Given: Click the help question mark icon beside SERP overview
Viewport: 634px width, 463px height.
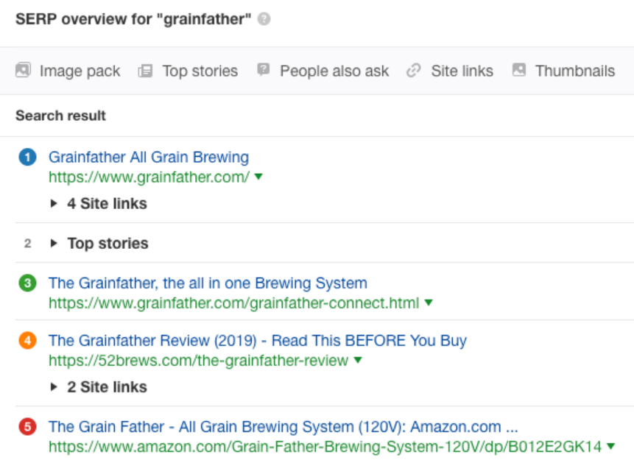Looking at the screenshot, I should point(264,19).
